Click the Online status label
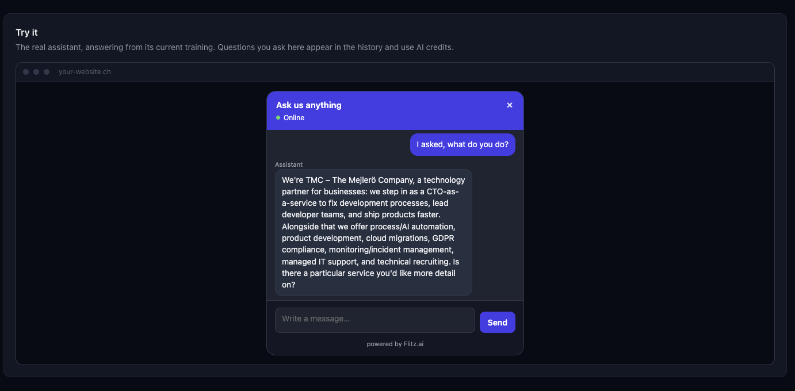This screenshot has width=795, height=391. (x=294, y=118)
